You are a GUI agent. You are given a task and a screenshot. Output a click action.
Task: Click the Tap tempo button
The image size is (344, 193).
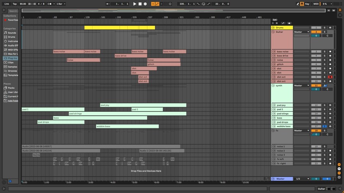15,4
